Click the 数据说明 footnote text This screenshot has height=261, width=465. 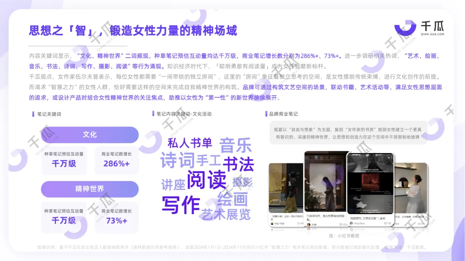[x=232, y=247]
